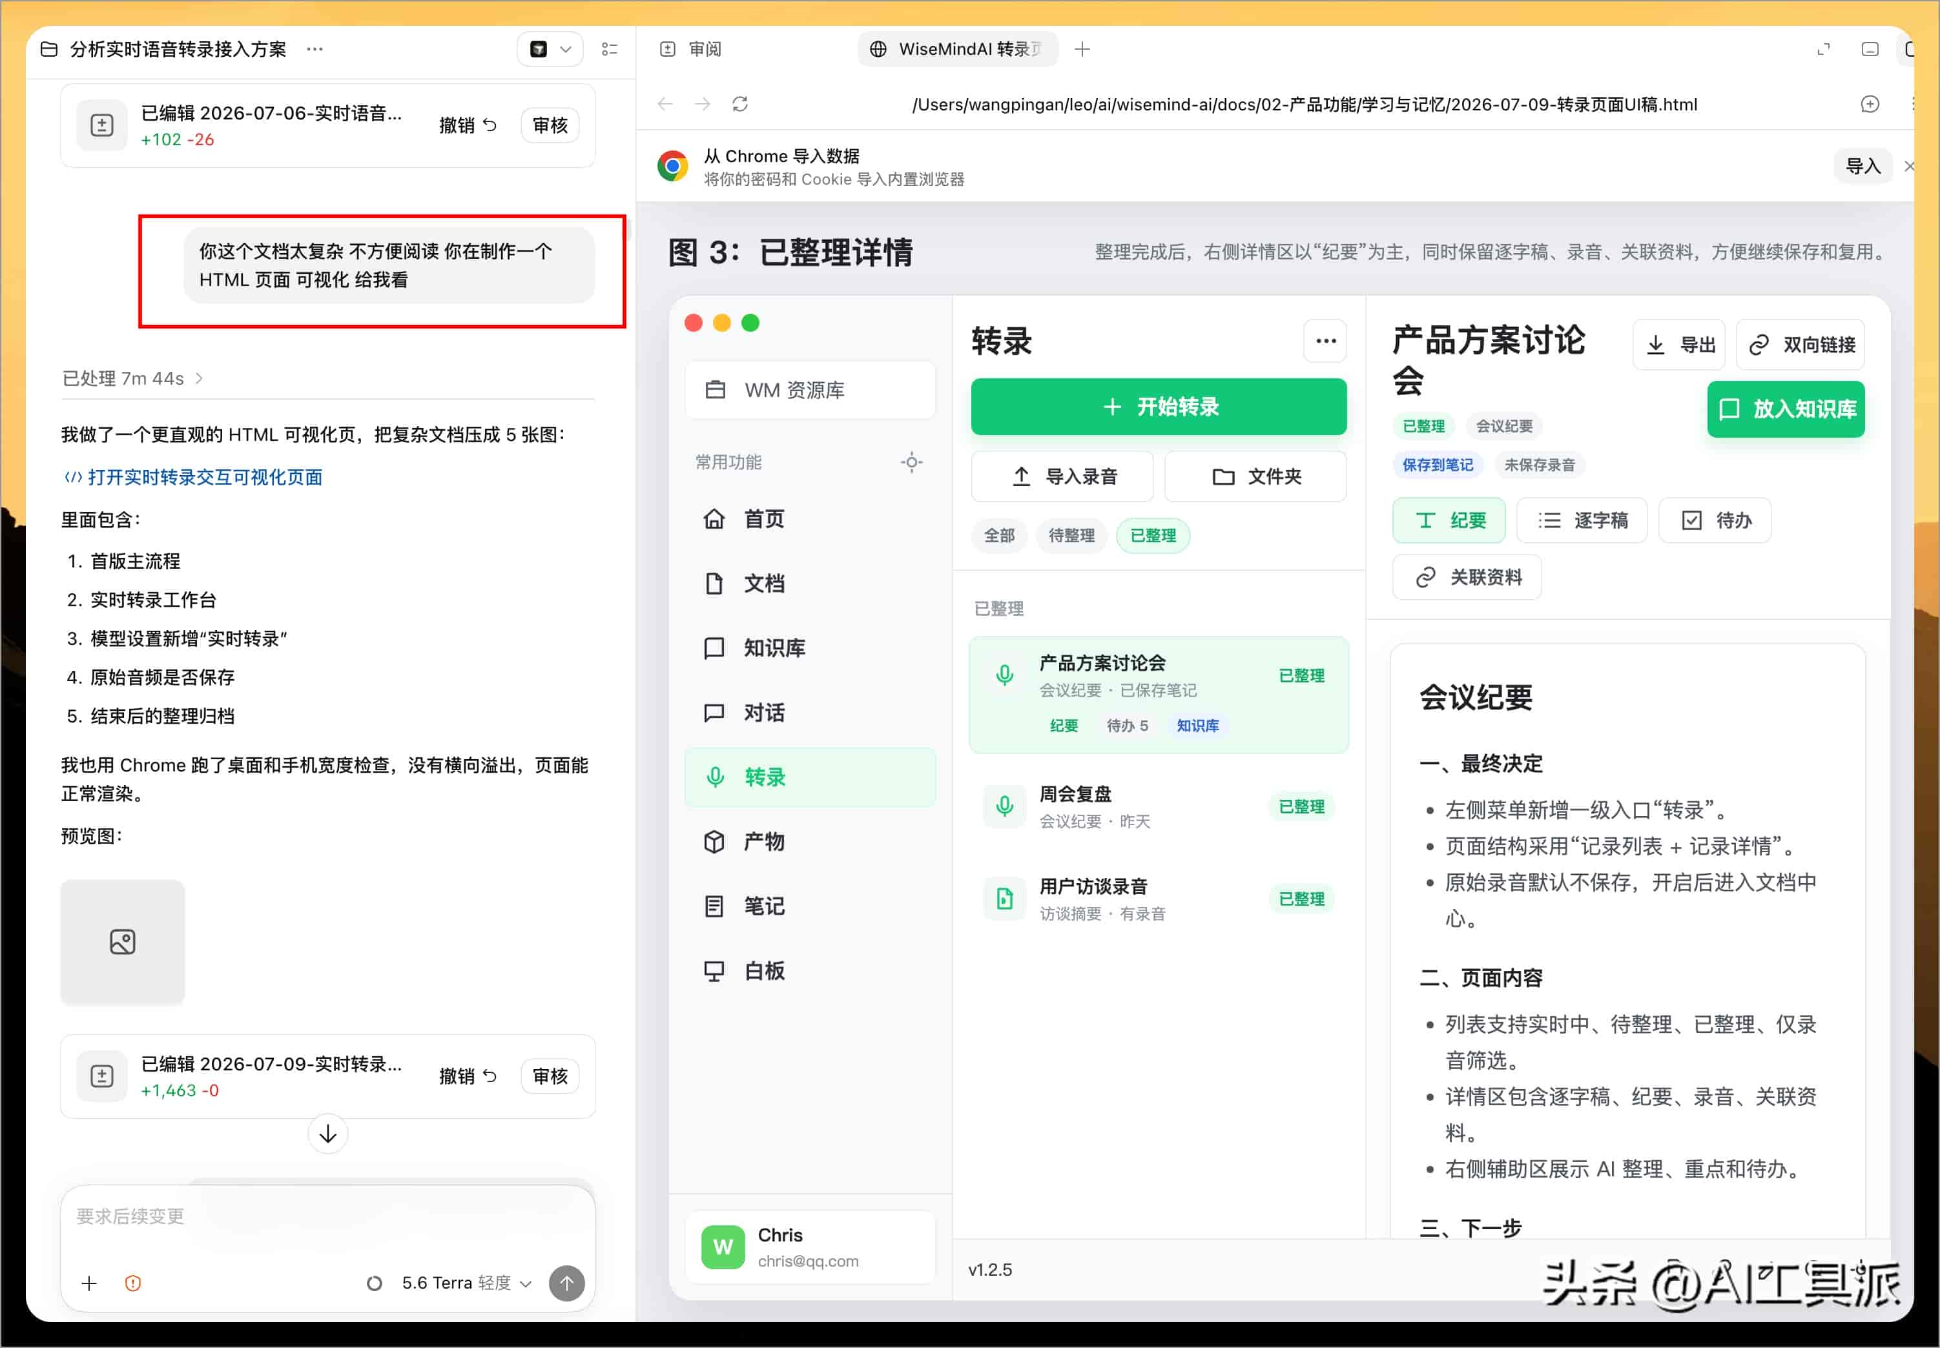Switch to the 逐字稿 detail tab
This screenshot has width=1940, height=1348.
tap(1582, 520)
